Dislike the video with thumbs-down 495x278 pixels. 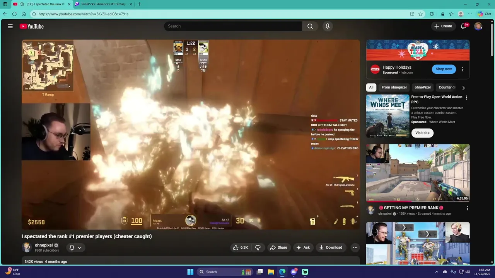tap(258, 247)
